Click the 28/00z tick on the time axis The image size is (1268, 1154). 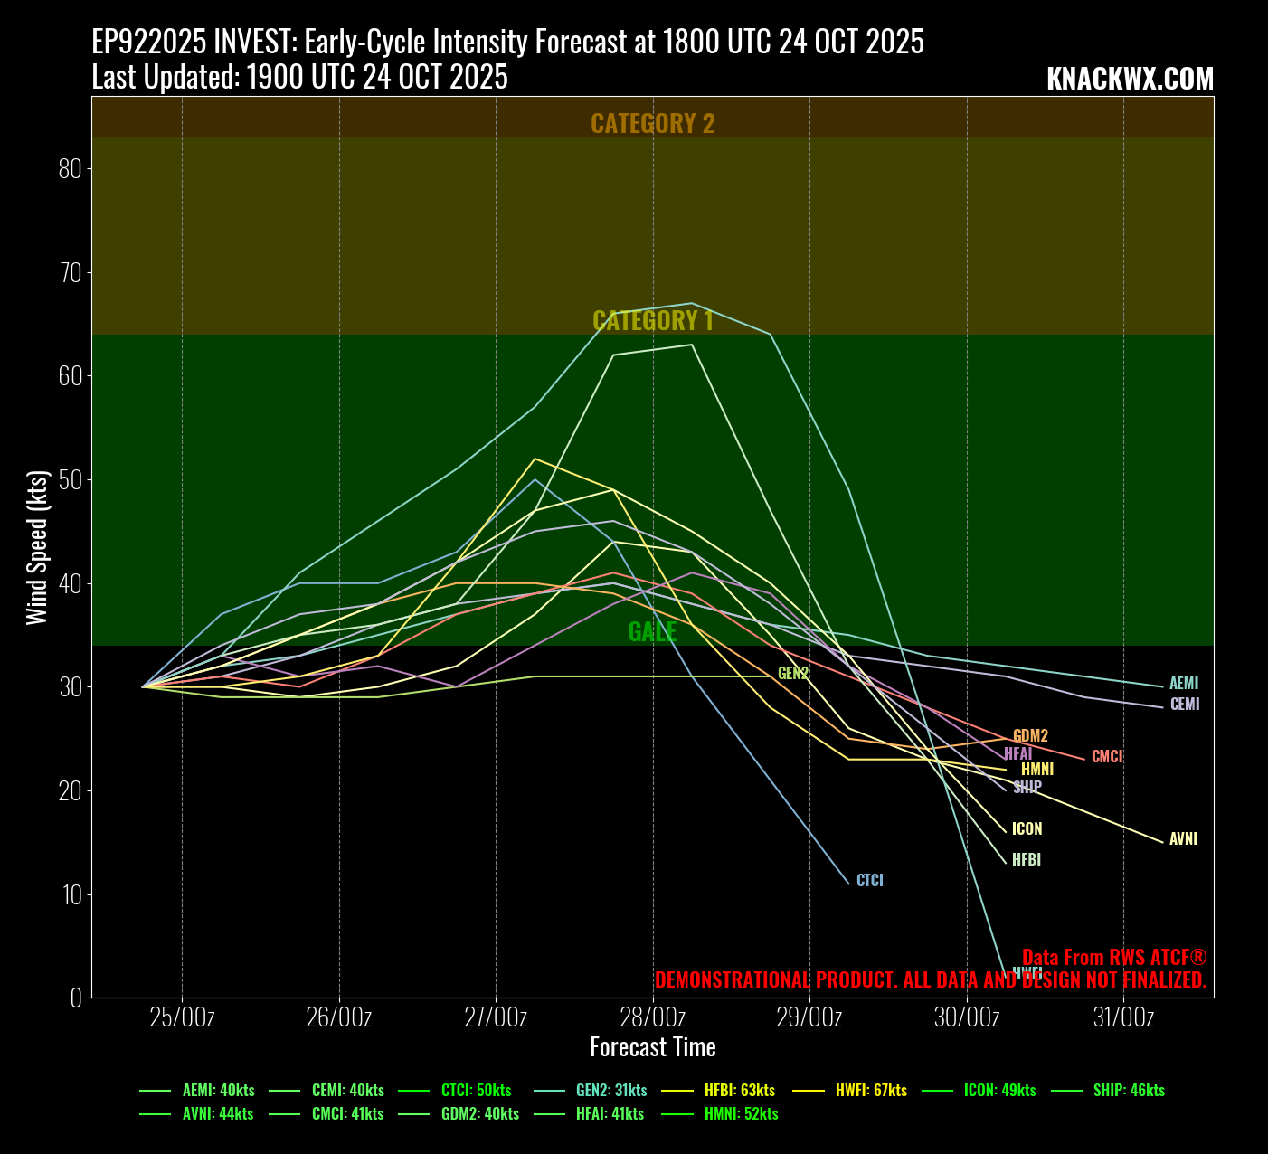tap(652, 1018)
